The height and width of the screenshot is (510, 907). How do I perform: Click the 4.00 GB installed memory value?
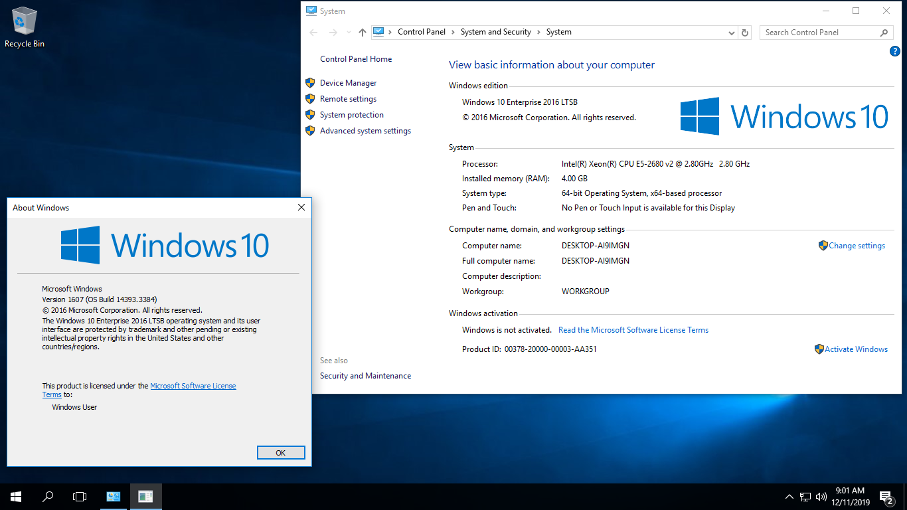click(574, 179)
